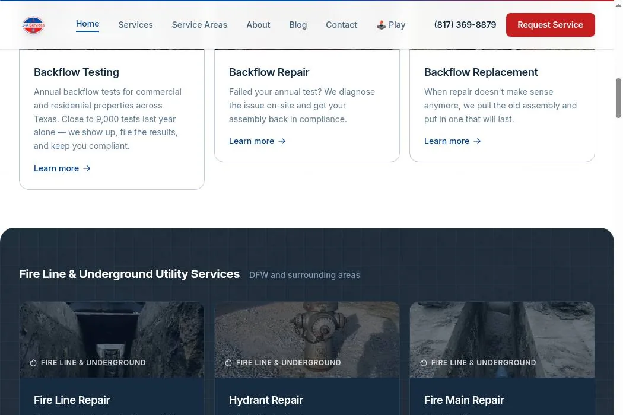Click the Backflow Testing description paragraph
This screenshot has width=623, height=415.
click(x=107, y=119)
